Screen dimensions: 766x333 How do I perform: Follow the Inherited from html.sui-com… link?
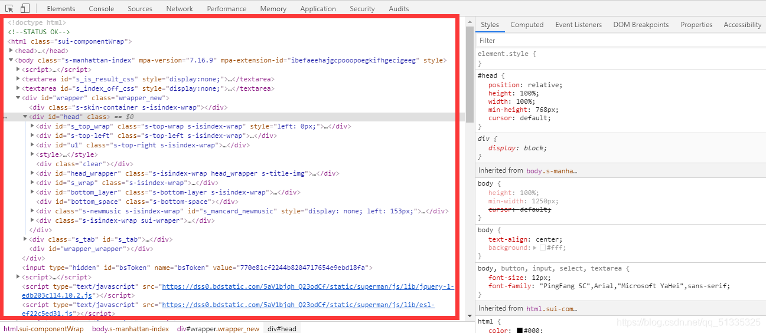(x=551, y=308)
